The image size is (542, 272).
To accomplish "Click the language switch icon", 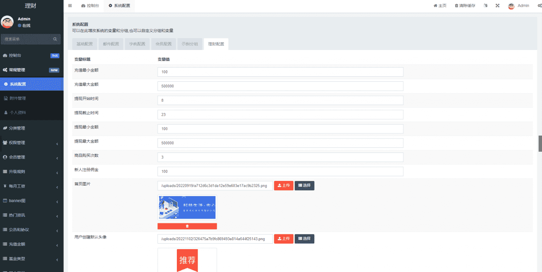I will tap(485, 6).
